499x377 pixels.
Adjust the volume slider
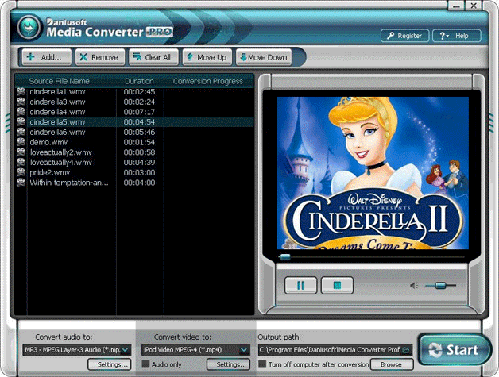click(440, 285)
